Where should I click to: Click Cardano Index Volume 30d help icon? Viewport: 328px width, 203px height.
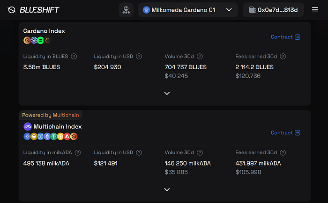click(x=200, y=57)
